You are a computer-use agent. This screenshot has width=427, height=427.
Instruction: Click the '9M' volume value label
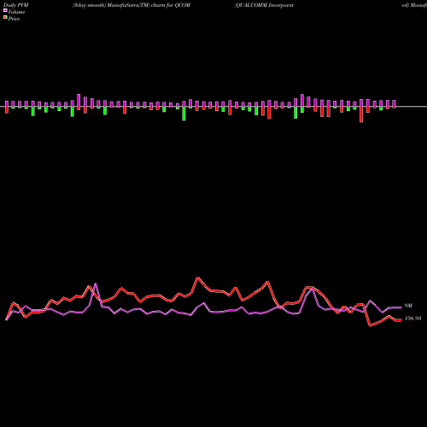tap(408, 306)
